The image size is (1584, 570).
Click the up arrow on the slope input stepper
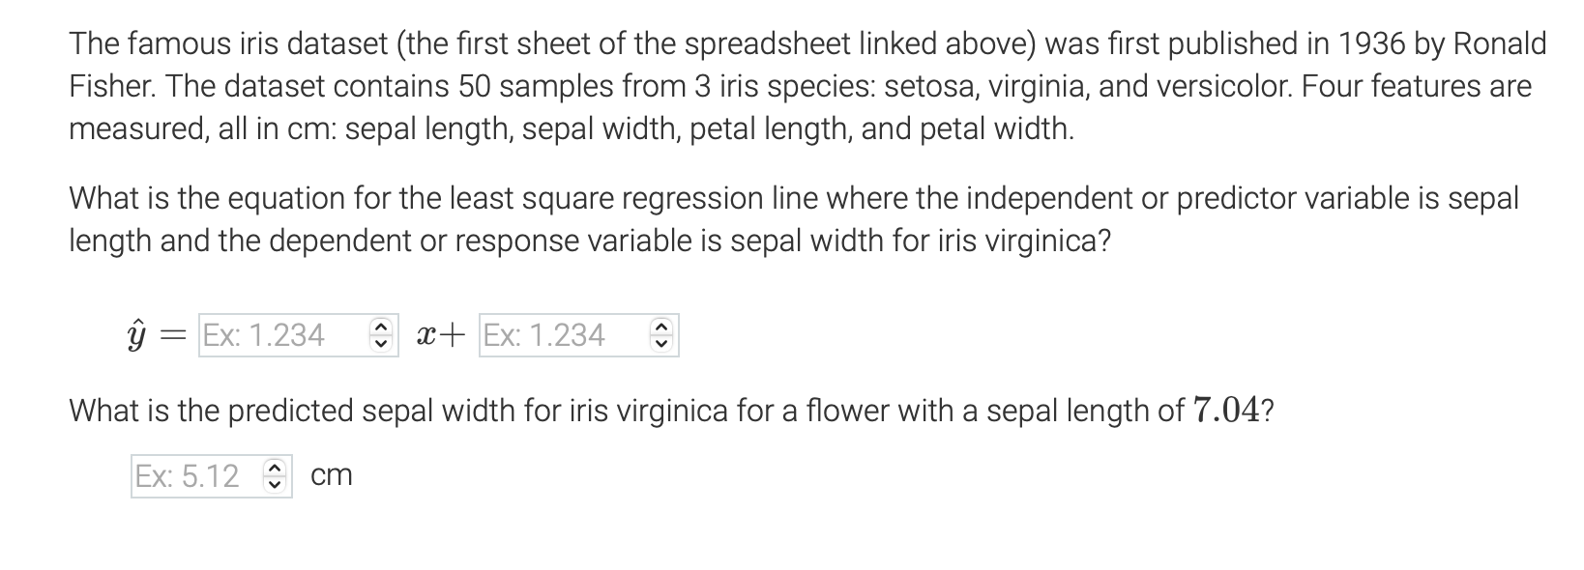pyautogui.click(x=382, y=328)
